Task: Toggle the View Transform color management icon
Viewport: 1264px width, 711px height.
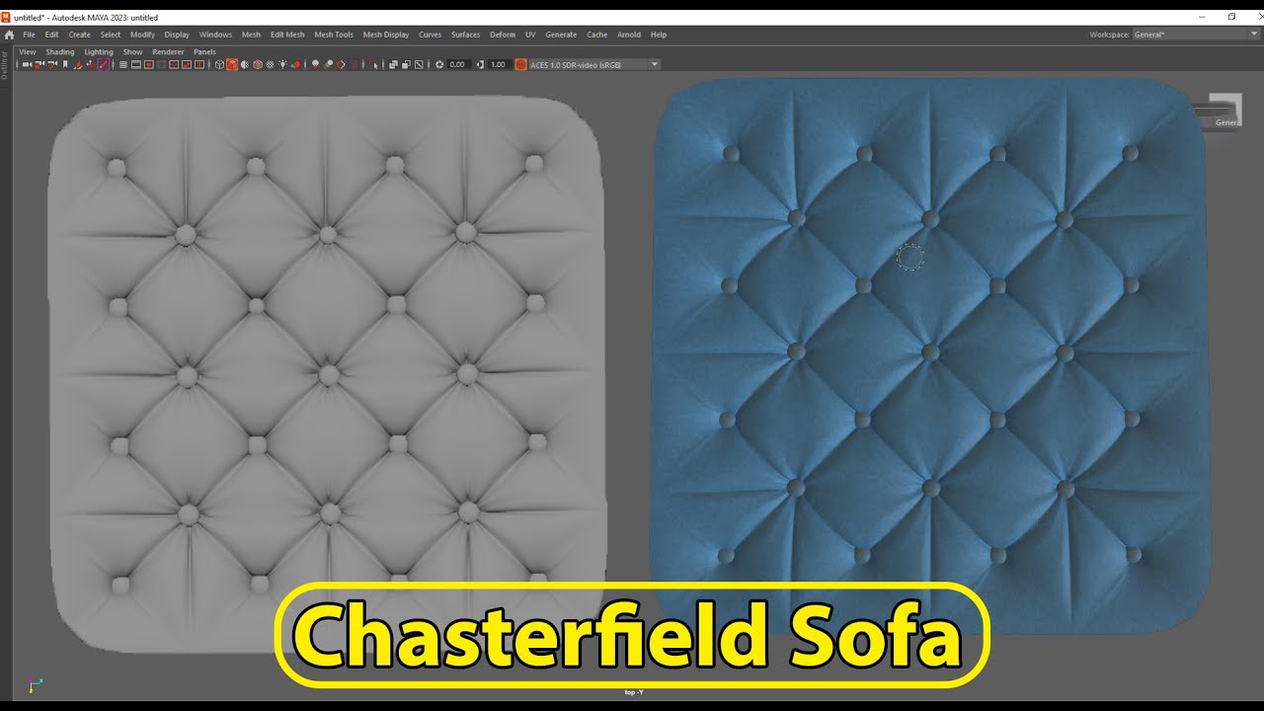Action: click(520, 64)
